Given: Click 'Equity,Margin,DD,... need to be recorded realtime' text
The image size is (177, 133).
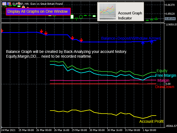Looking at the screenshot, I should point(49,56).
